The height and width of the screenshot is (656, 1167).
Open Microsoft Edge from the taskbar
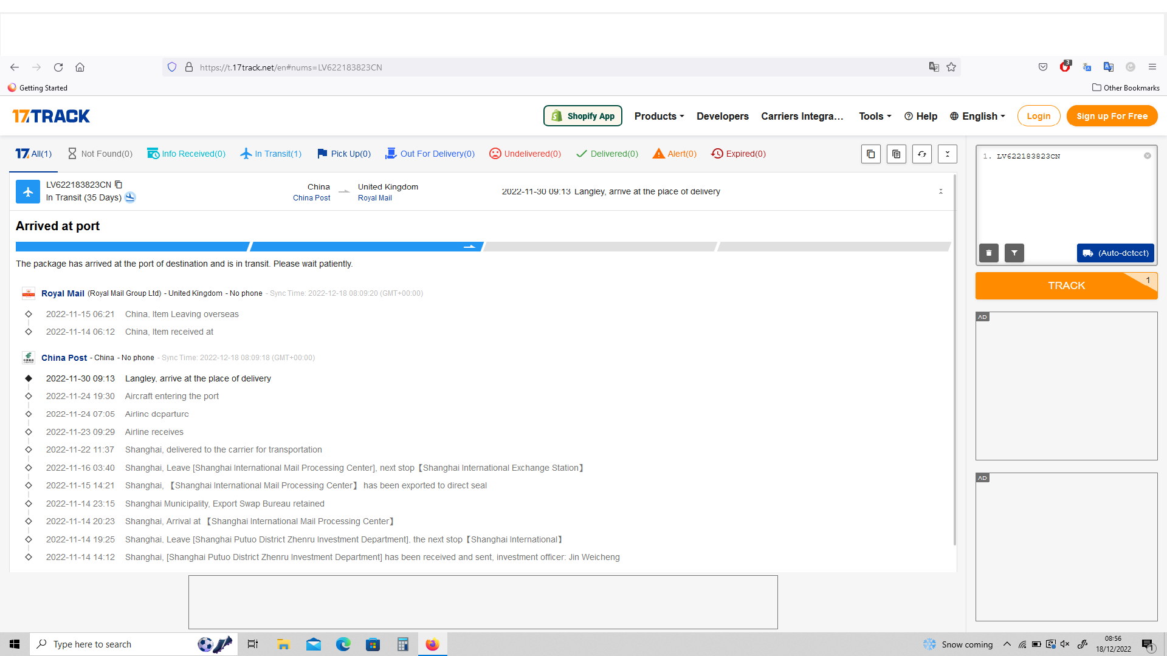pos(343,644)
